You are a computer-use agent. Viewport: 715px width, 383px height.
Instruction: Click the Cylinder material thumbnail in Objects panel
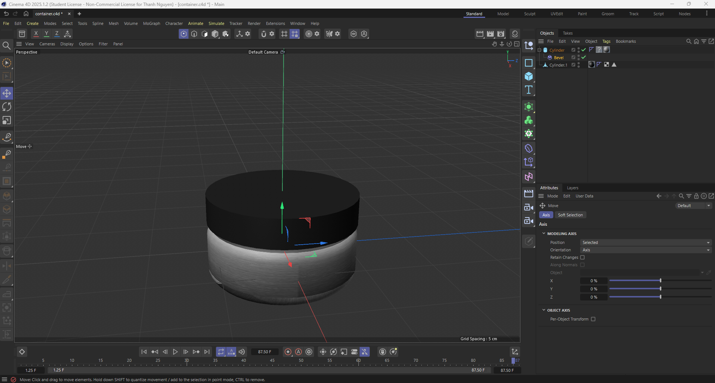607,50
